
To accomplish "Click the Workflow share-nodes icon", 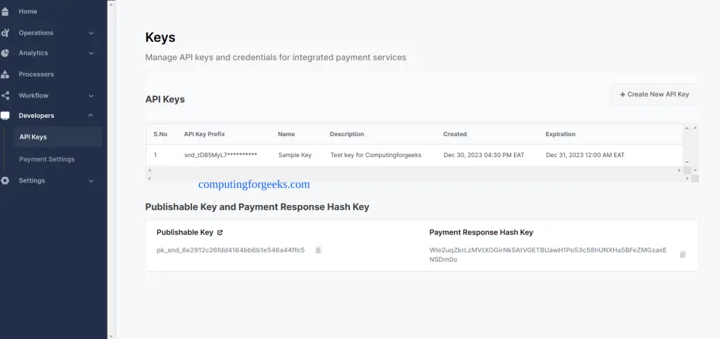I will 5,95.
